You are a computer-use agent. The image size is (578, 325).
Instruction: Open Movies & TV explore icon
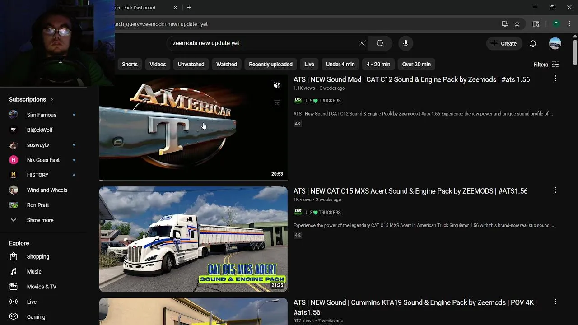pos(14,287)
